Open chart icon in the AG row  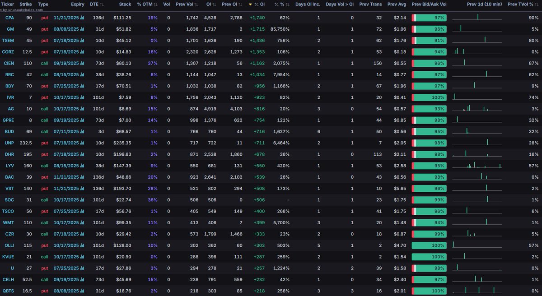coord(82,109)
